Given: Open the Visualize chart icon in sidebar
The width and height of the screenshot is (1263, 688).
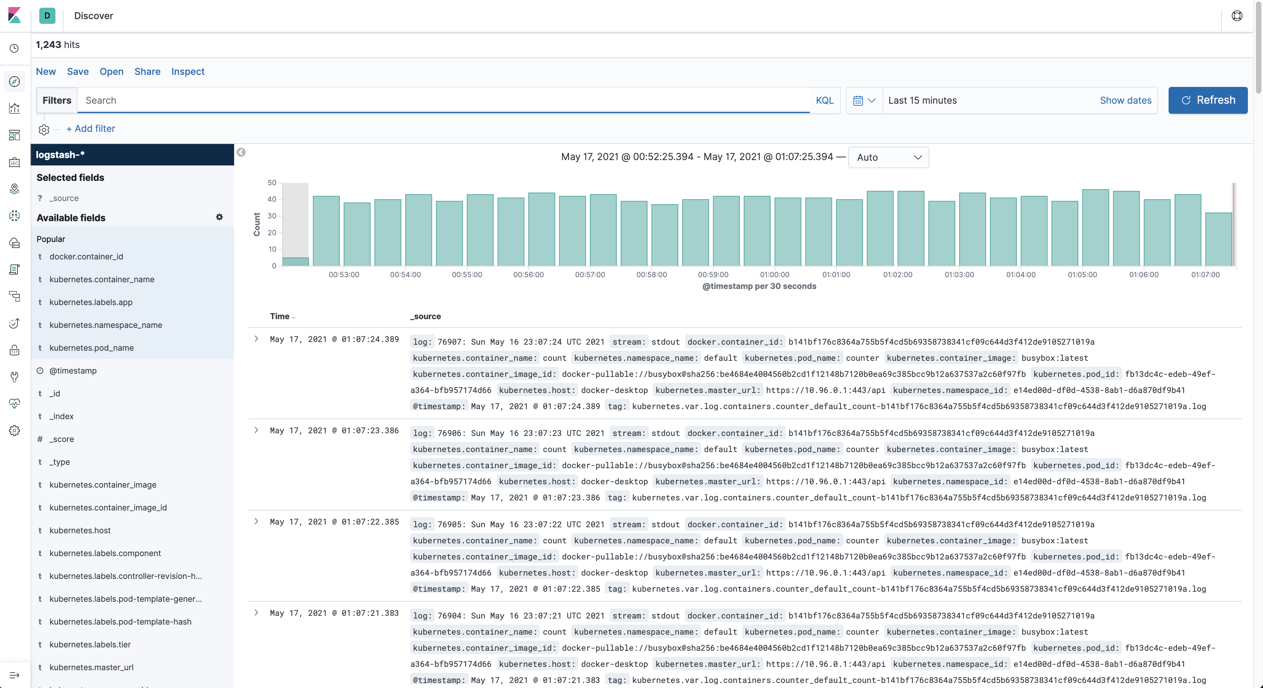Looking at the screenshot, I should tap(14, 108).
